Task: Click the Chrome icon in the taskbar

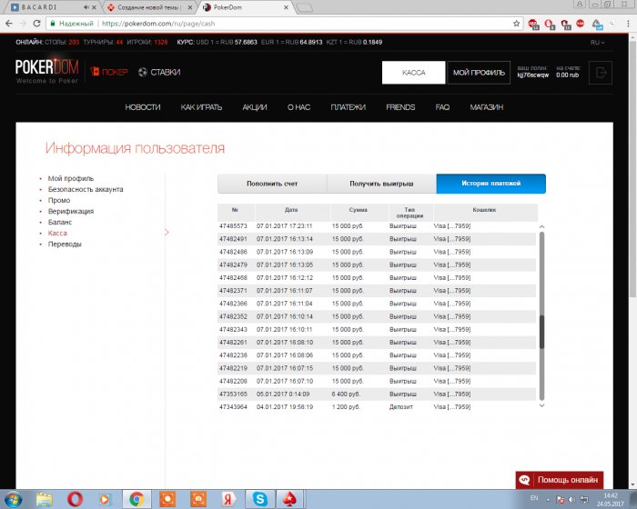Action: click(x=135, y=498)
